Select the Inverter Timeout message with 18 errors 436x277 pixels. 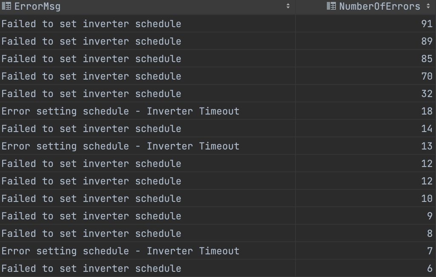120,111
